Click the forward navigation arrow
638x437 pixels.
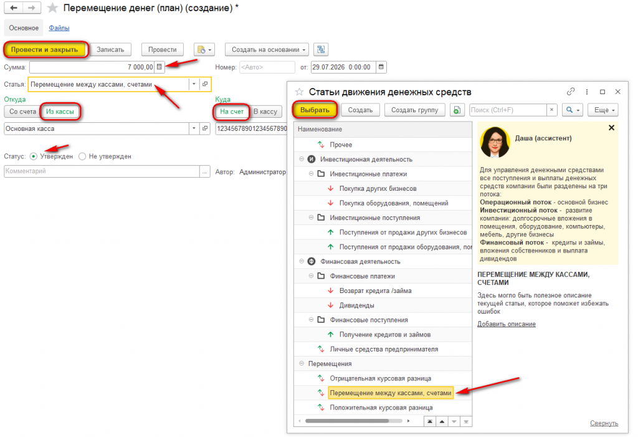click(x=31, y=7)
